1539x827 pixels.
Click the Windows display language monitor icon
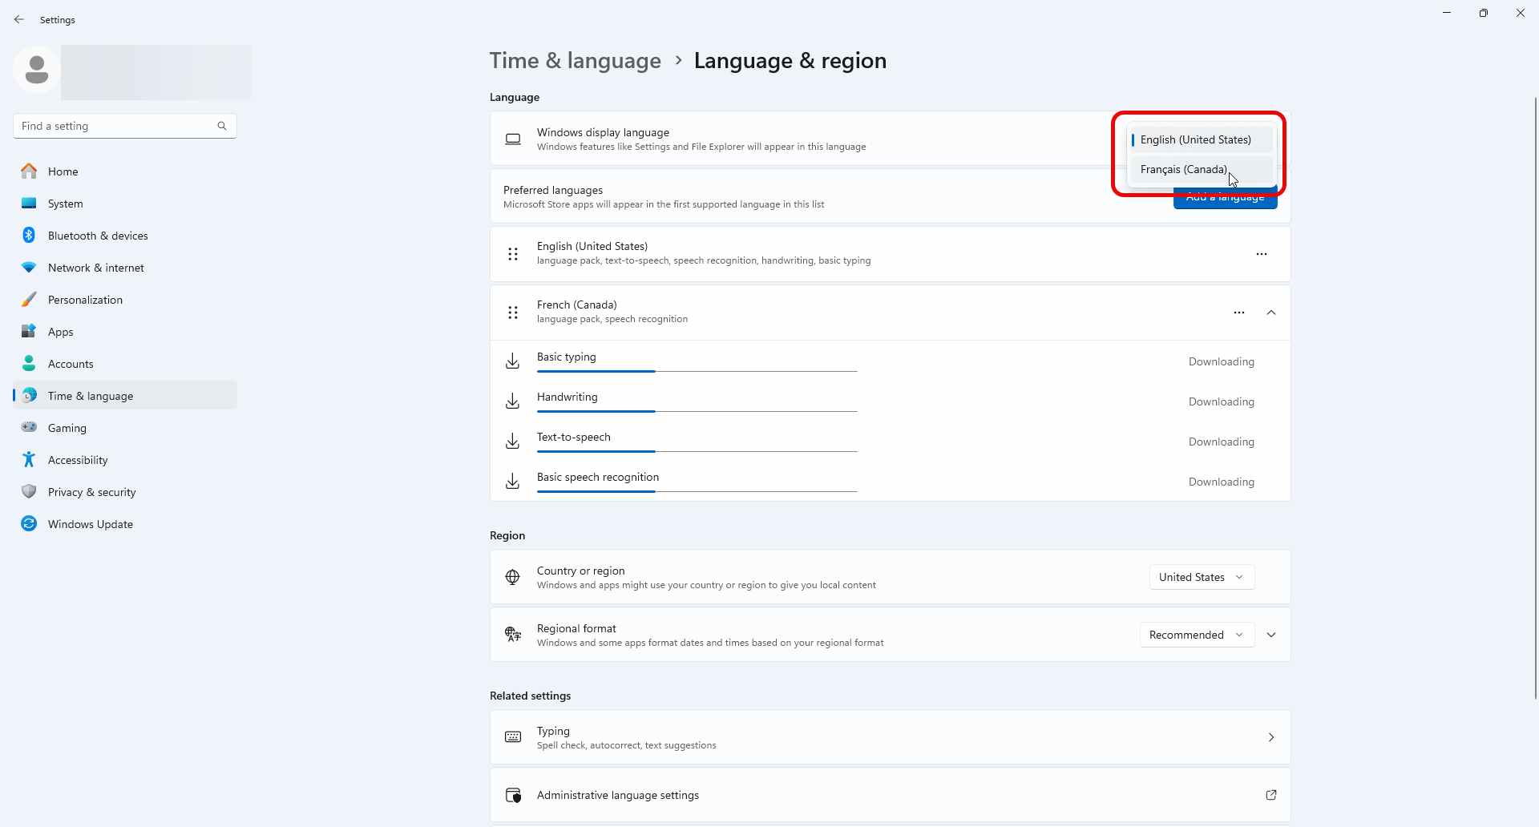click(513, 138)
